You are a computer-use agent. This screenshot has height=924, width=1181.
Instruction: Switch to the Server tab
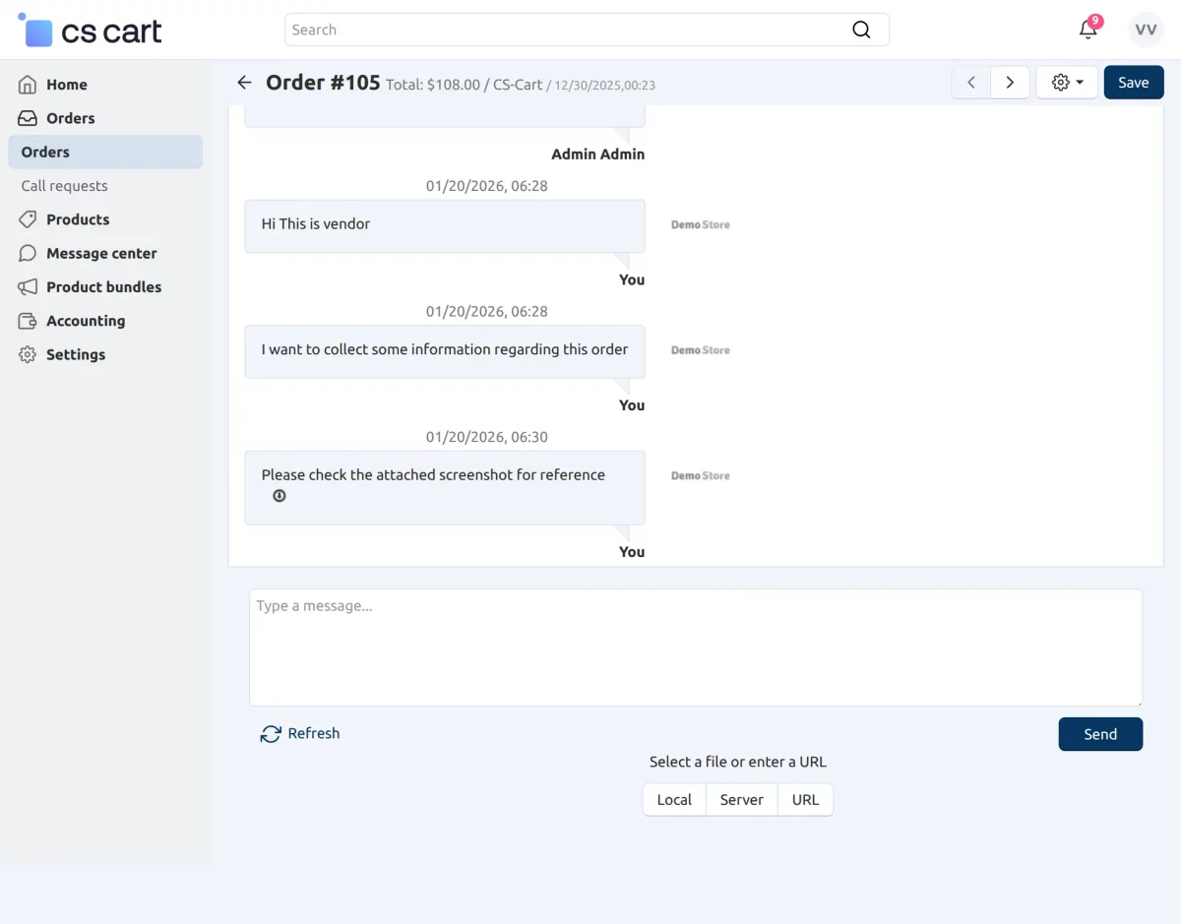pyautogui.click(x=741, y=799)
